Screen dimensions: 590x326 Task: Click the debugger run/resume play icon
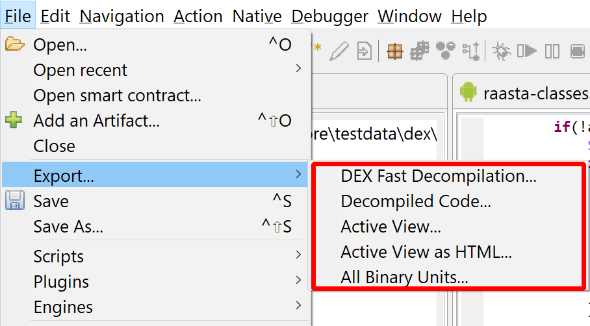click(527, 51)
